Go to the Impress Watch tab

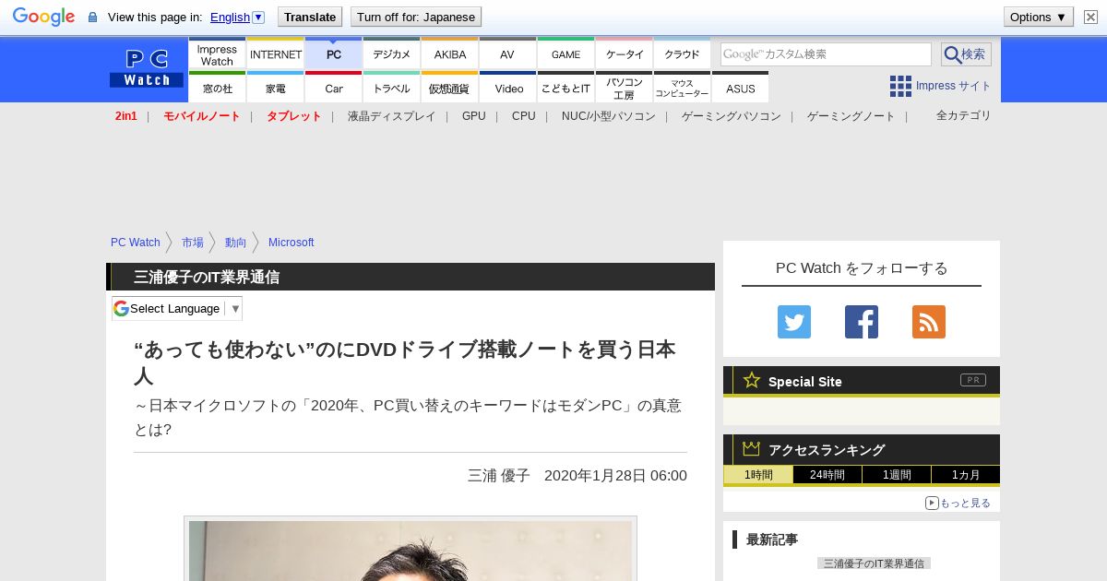(x=217, y=54)
